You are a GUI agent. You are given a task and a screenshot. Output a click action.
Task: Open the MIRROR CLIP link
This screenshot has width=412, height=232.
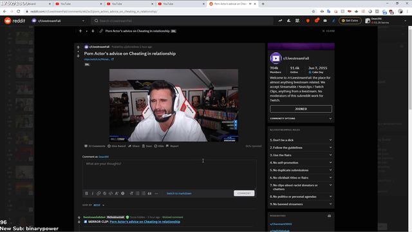[145, 222]
